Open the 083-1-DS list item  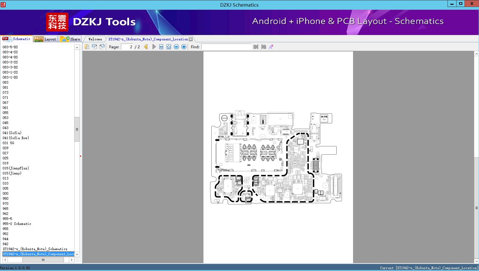click(x=10, y=77)
